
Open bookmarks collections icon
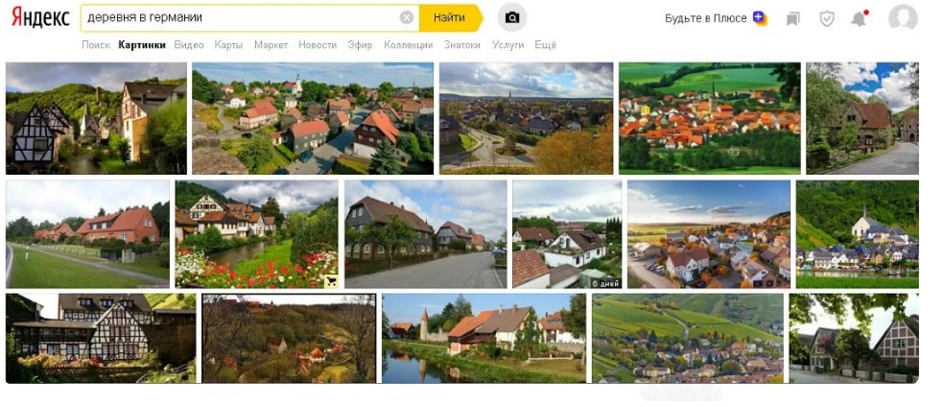point(792,18)
